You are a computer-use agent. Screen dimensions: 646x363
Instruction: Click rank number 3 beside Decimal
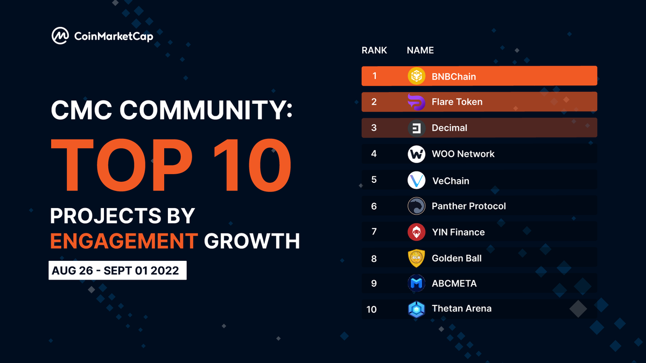click(x=374, y=128)
